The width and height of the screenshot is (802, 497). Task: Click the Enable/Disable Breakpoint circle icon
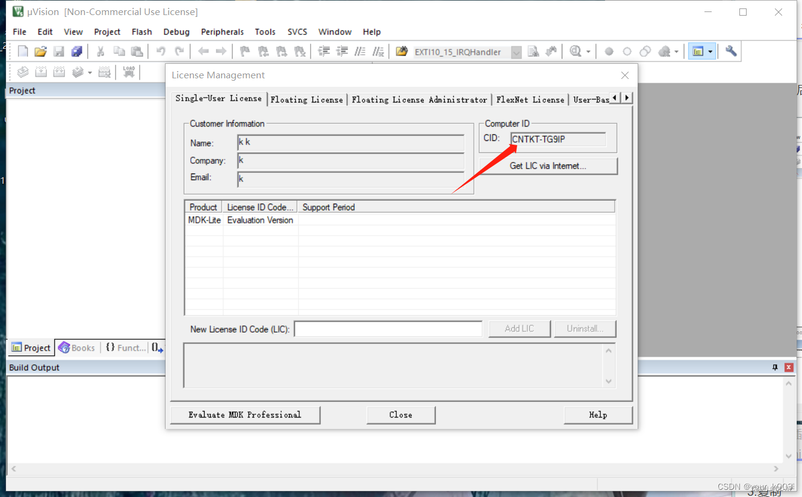(x=627, y=52)
